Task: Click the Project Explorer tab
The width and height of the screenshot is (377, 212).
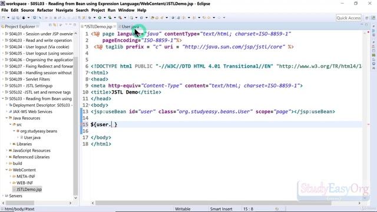Action: point(19,26)
